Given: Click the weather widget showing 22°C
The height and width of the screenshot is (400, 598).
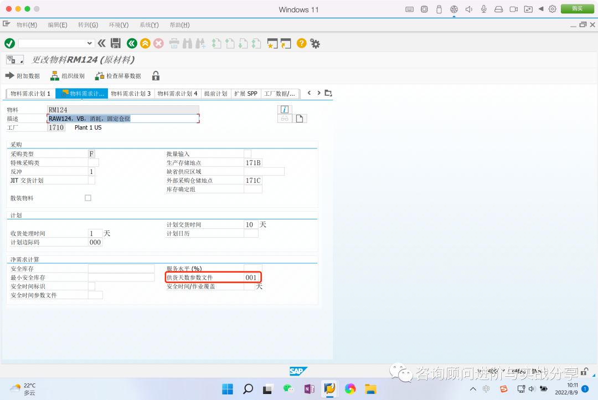Looking at the screenshot, I should point(23,389).
